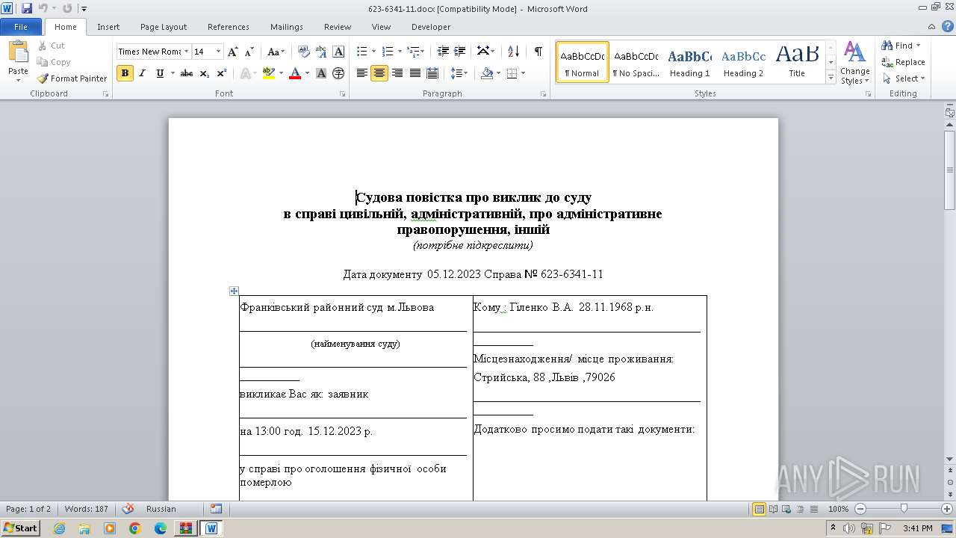This screenshot has width=956, height=538.
Task: Switch to Justify alignment
Action: [x=415, y=73]
